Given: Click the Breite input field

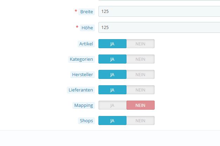Looking at the screenshot, I should coord(159,12).
